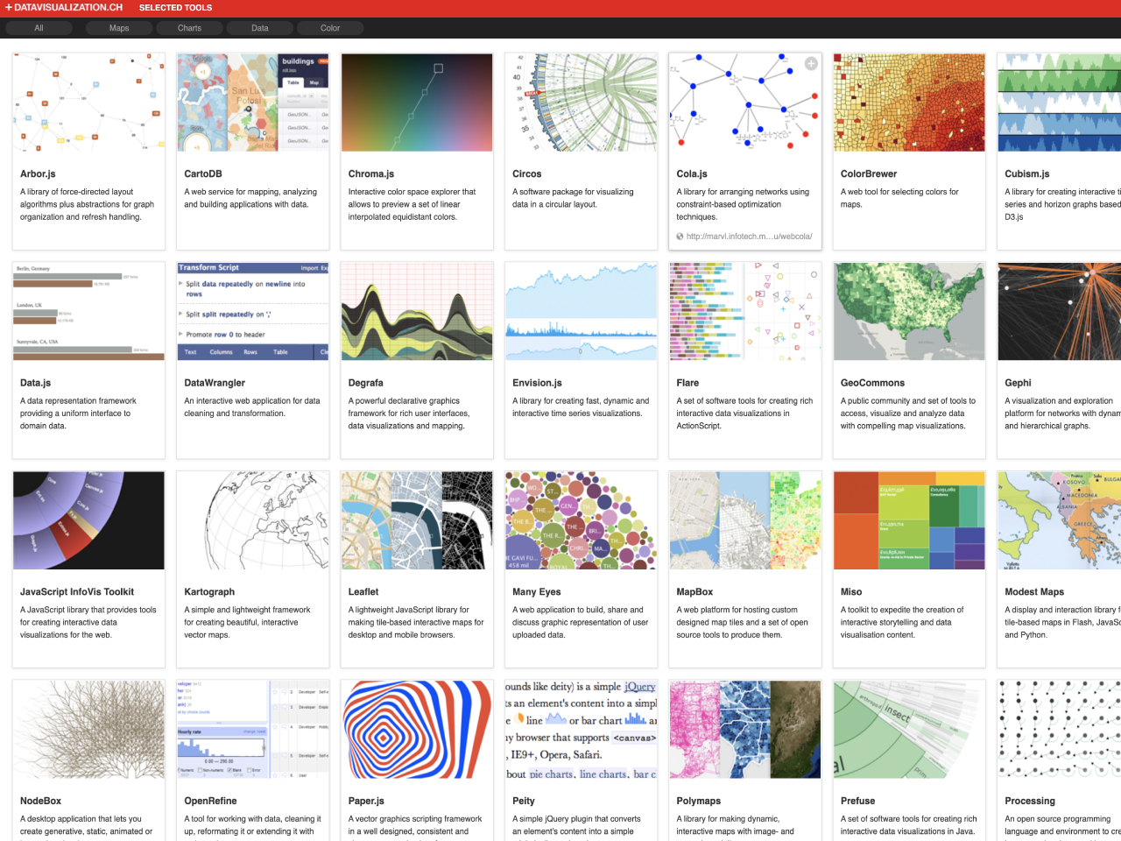Open the ColorBrewer heading link

tap(869, 174)
